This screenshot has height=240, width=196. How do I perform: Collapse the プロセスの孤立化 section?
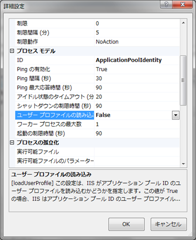[x=12, y=142]
